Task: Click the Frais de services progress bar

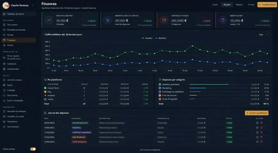Action: tap(219, 96)
